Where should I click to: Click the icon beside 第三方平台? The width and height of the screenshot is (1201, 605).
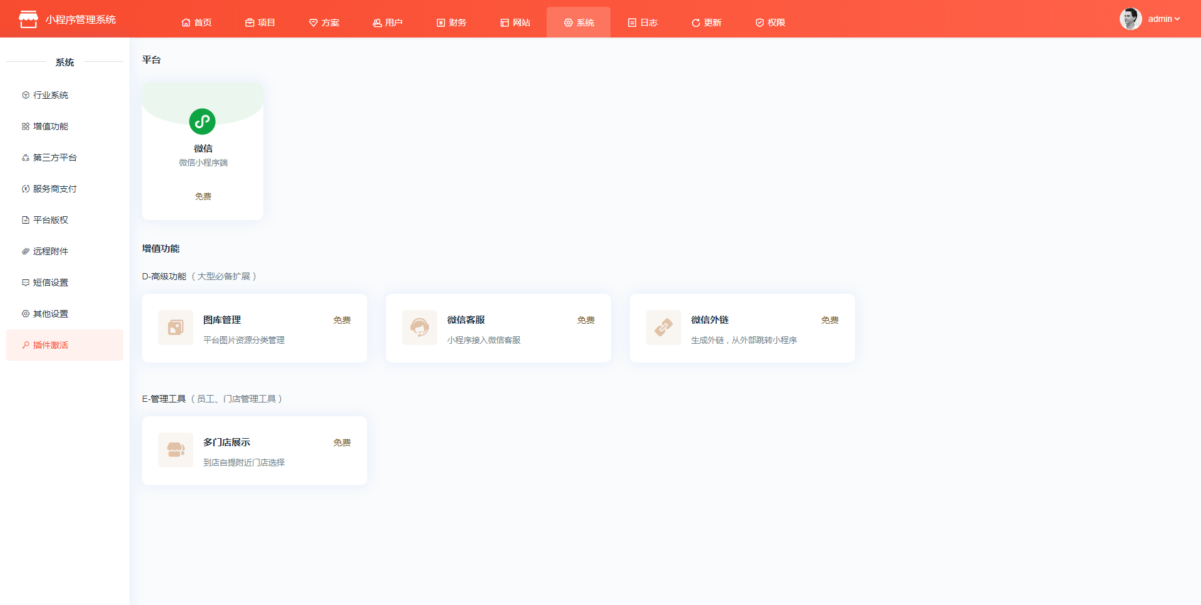point(26,157)
